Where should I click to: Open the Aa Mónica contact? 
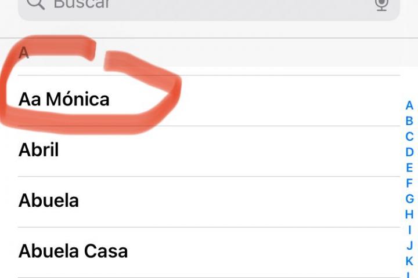tap(64, 100)
